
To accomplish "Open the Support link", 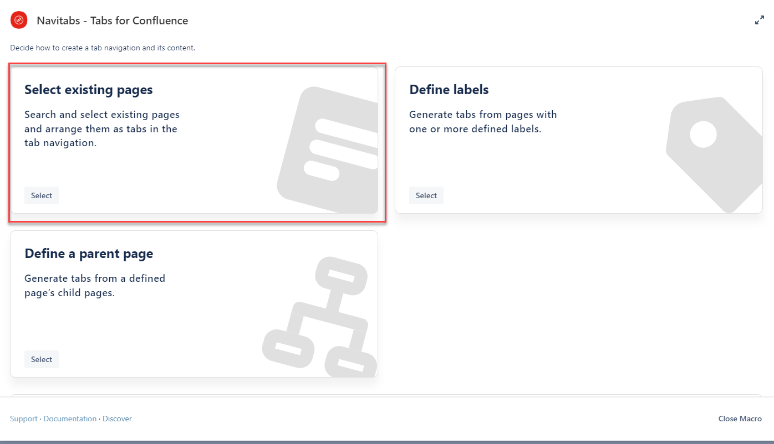I will click(24, 419).
